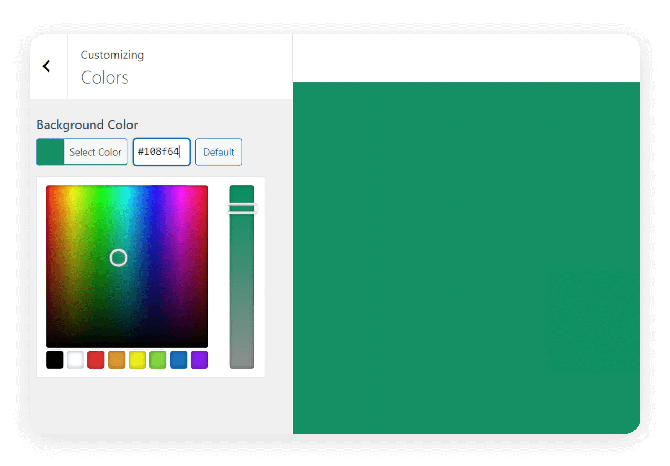Select the red preset swatch
670x466 pixels.
tap(96, 359)
